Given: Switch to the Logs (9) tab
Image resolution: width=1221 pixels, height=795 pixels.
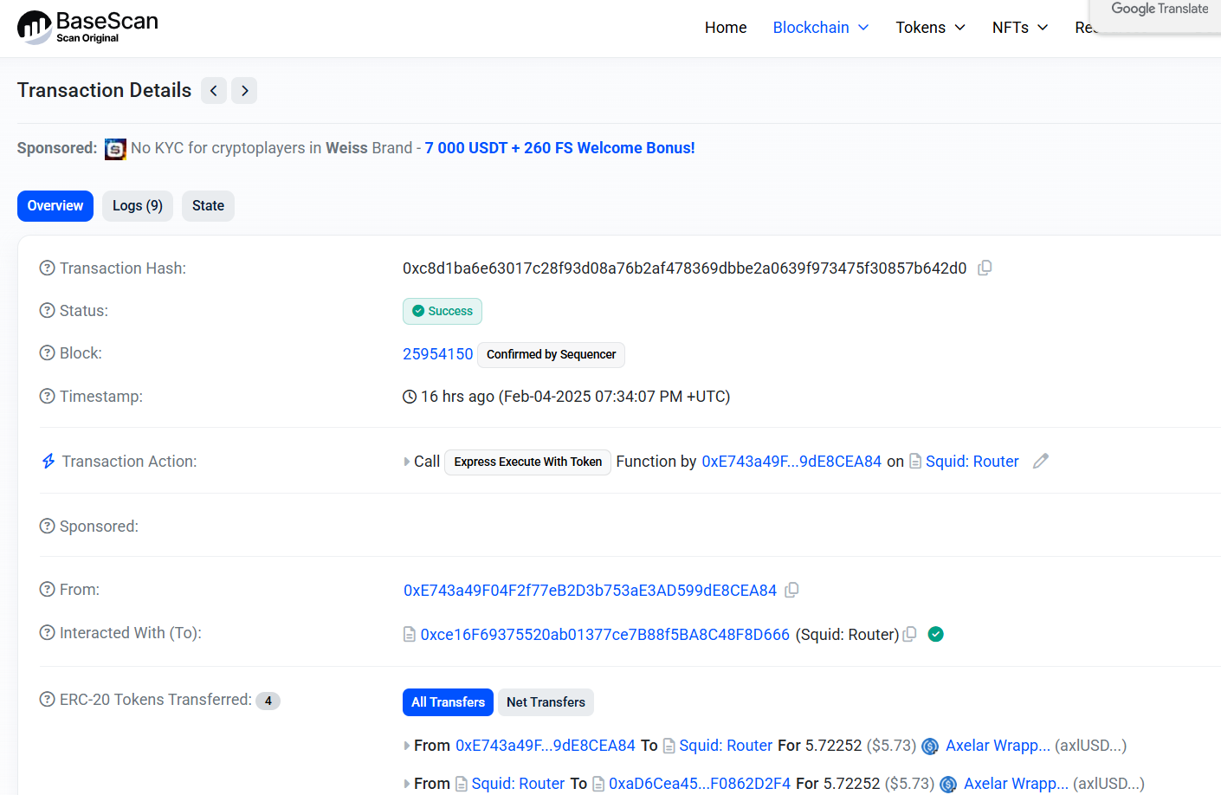Looking at the screenshot, I should [x=138, y=206].
